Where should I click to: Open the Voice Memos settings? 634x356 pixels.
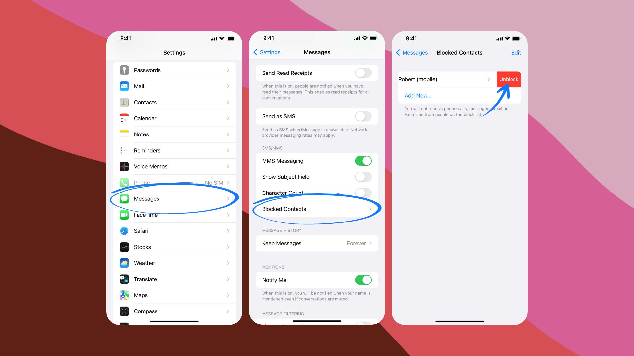[x=174, y=166]
